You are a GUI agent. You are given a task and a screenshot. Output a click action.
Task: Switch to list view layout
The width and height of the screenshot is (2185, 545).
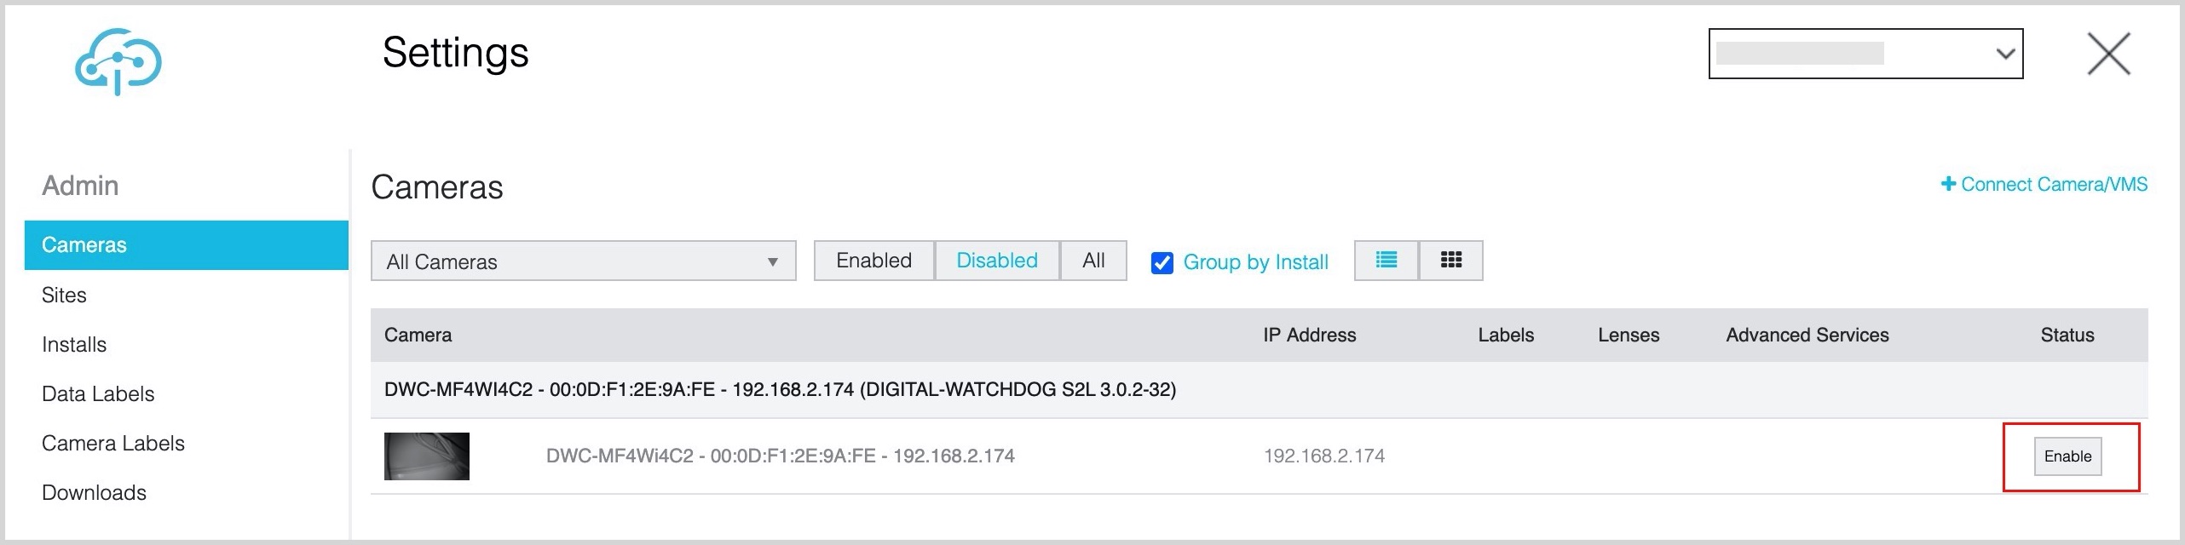pyautogui.click(x=1387, y=261)
